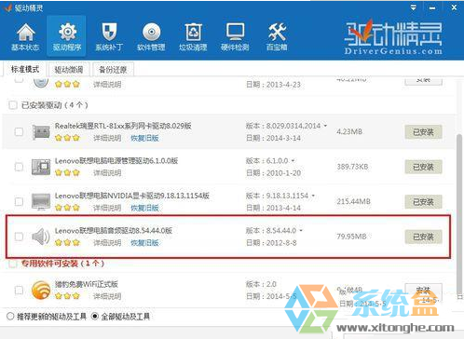Screen dimensions: 464x339
Task: Tick the 猎豹免费WiFi checkbox
Action: (x=19, y=290)
